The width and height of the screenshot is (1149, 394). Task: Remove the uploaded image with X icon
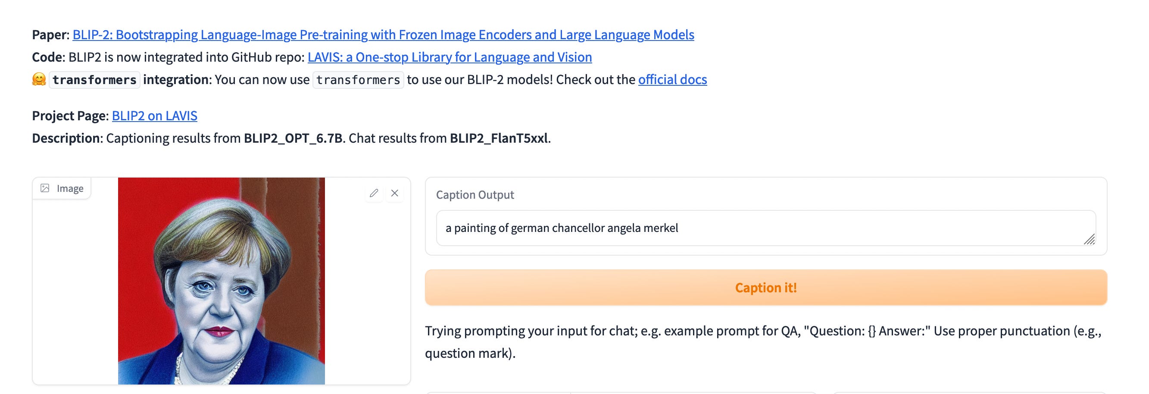click(395, 193)
